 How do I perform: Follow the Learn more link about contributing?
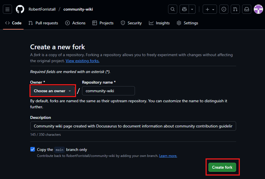[168, 156]
